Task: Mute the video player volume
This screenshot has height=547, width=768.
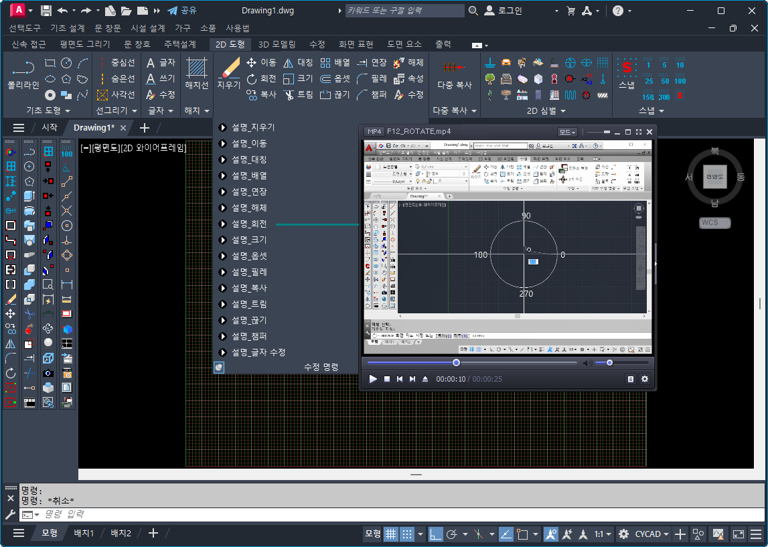Action: [x=586, y=363]
